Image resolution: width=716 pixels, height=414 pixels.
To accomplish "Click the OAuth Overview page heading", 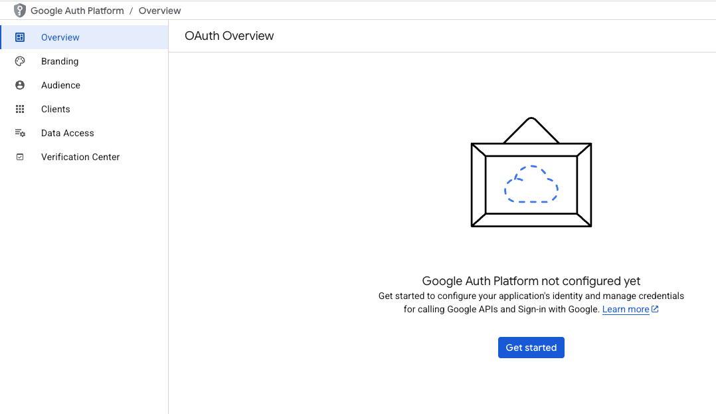I will 229,36.
